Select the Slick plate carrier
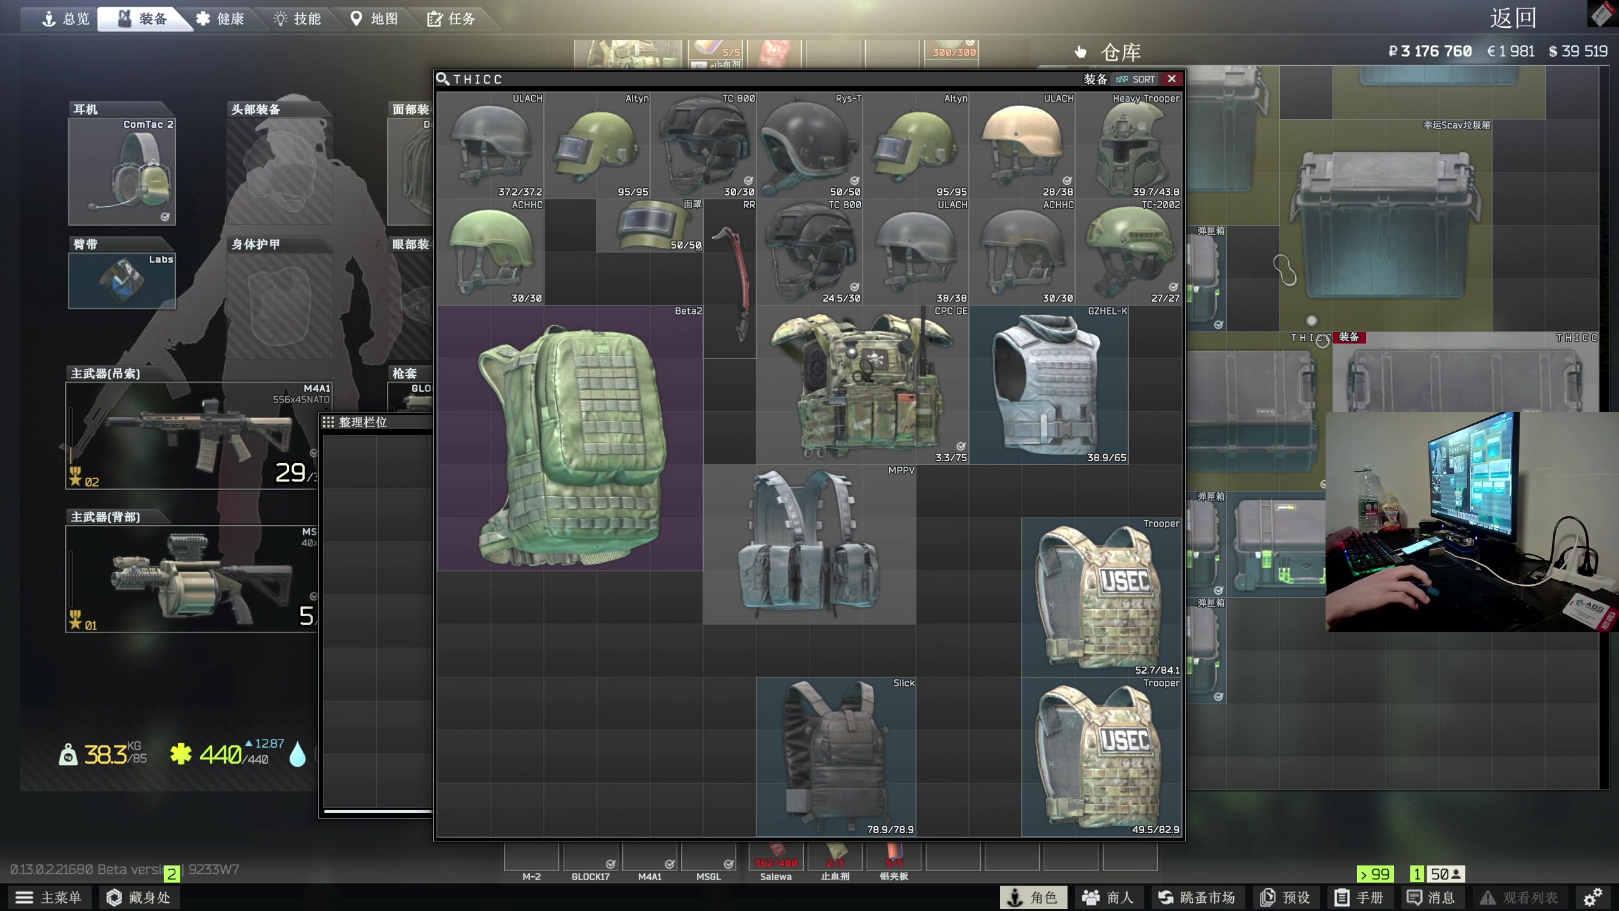Image resolution: width=1619 pixels, height=911 pixels. 836,757
